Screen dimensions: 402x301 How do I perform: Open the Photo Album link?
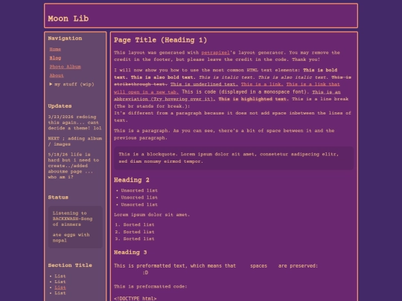pos(65,67)
